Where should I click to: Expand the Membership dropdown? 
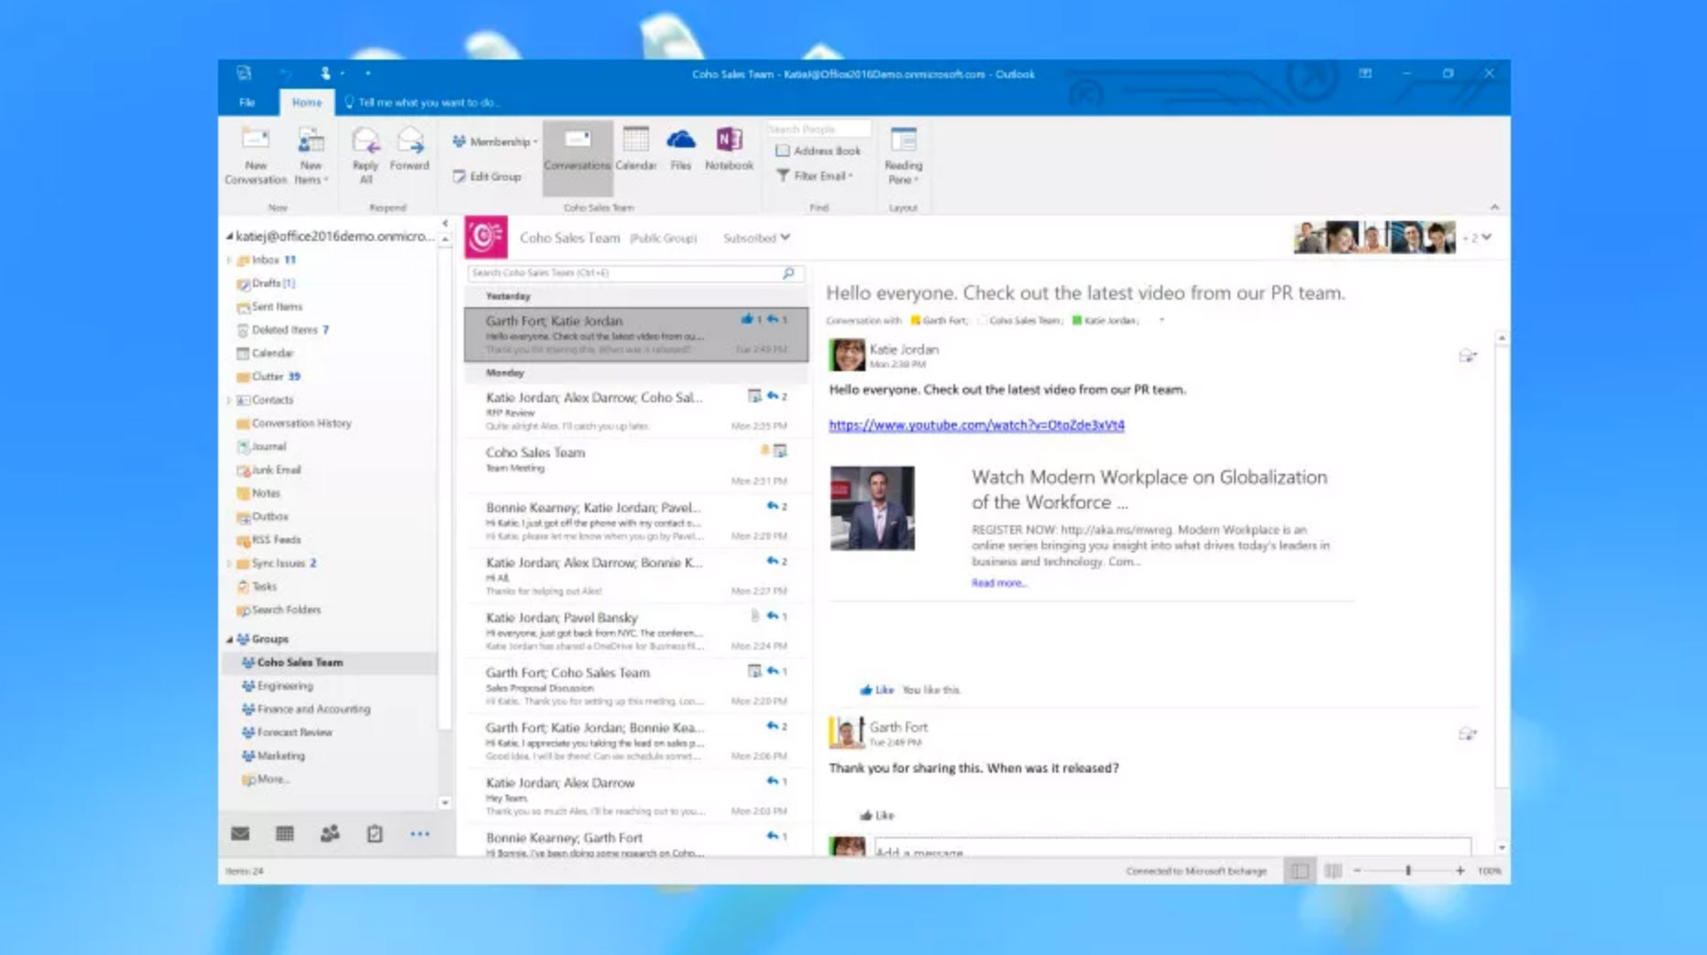coord(495,142)
